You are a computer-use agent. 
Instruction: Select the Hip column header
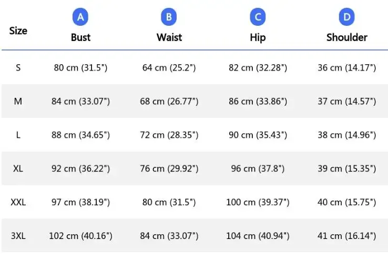tap(258, 37)
